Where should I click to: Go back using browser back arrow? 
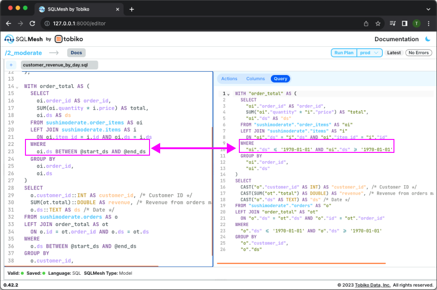coord(9,24)
